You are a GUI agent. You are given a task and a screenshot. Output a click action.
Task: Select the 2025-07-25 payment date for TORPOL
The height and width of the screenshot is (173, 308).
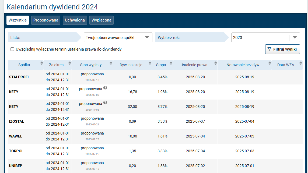(x=92, y=154)
